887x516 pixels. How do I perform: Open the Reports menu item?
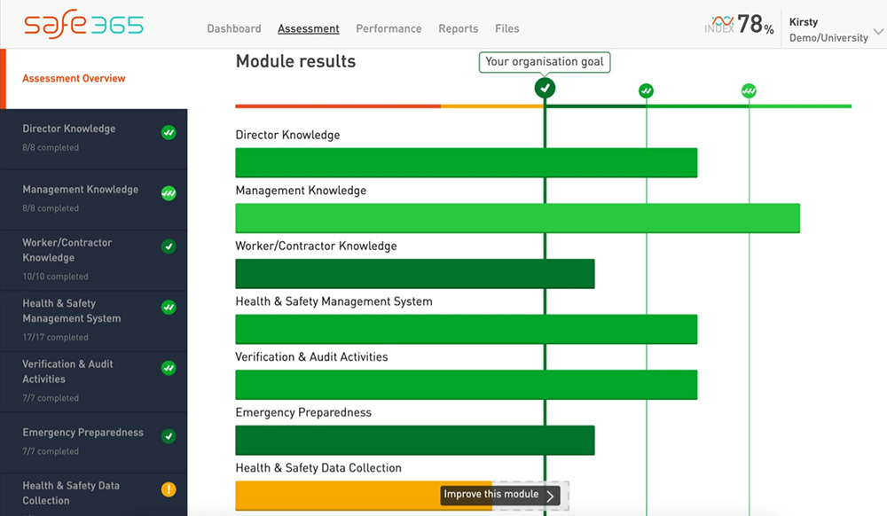pos(458,28)
